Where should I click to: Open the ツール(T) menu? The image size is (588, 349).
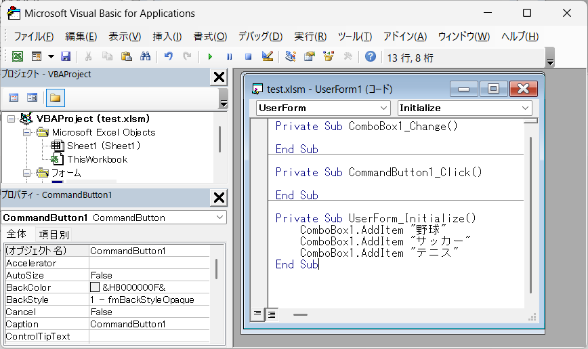(355, 37)
